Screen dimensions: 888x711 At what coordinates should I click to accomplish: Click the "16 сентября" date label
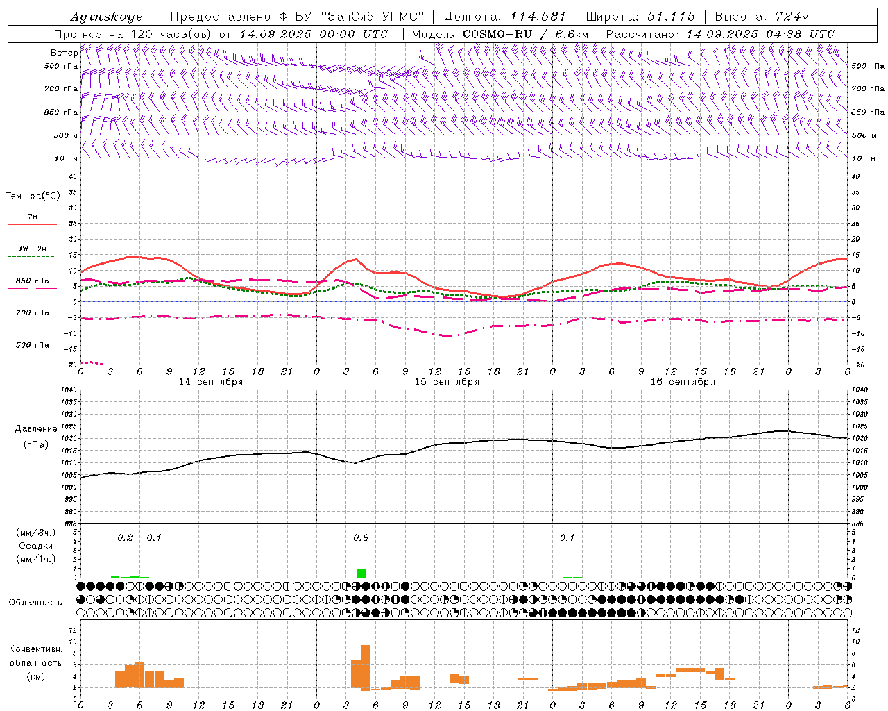(683, 382)
